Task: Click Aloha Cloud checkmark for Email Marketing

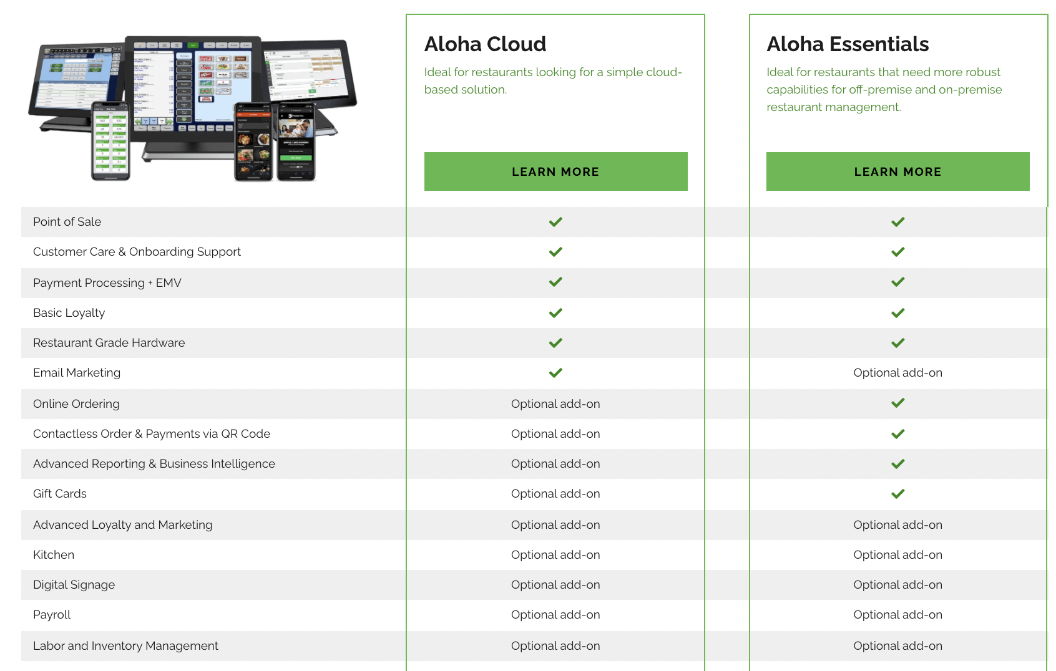Action: pos(555,373)
